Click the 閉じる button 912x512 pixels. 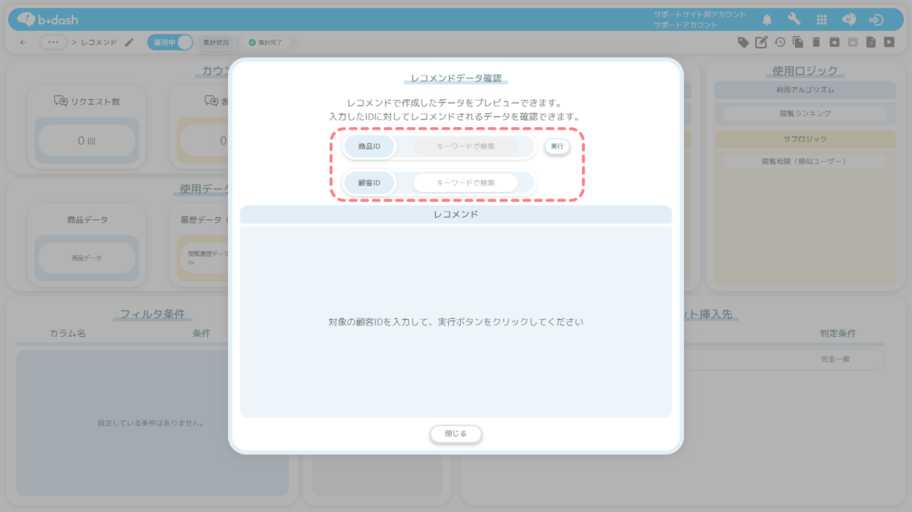click(456, 433)
